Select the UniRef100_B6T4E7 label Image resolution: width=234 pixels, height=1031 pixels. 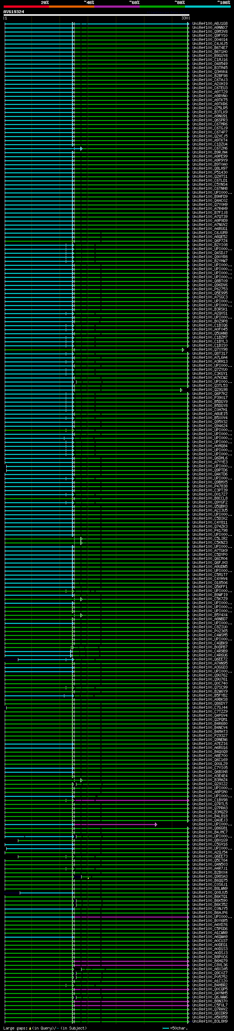click(210, 48)
